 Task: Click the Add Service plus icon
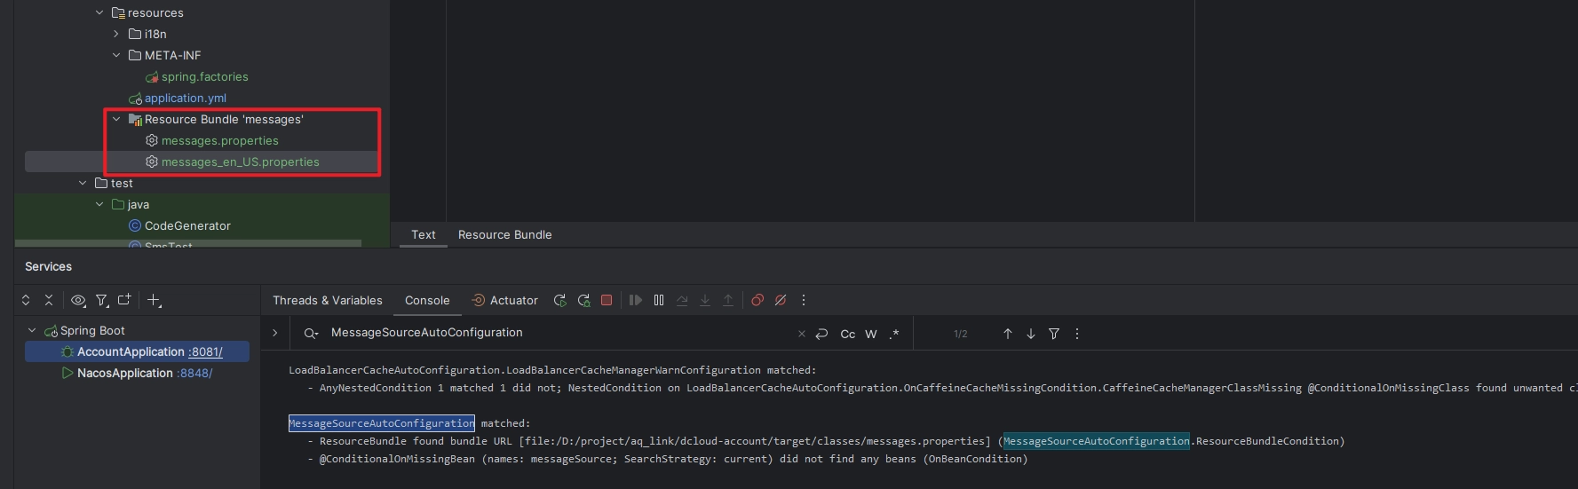coord(154,300)
